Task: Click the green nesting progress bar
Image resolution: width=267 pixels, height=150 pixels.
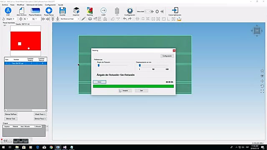Action: tap(133, 86)
